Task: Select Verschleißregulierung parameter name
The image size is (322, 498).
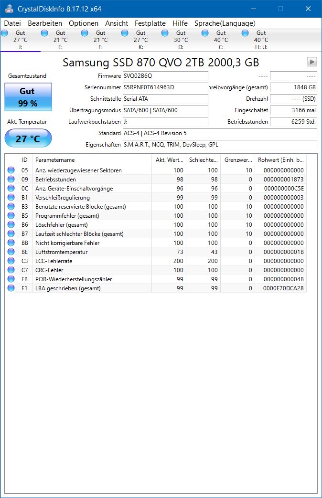Action: click(x=62, y=198)
